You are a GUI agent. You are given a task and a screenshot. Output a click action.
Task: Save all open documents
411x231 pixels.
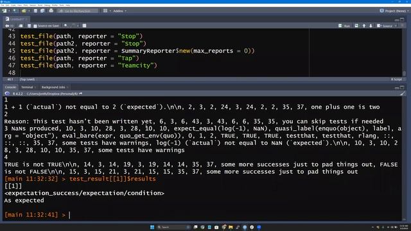[42, 11]
